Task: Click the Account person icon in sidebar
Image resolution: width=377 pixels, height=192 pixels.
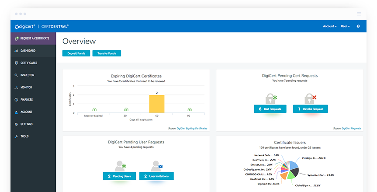Action: (16, 112)
